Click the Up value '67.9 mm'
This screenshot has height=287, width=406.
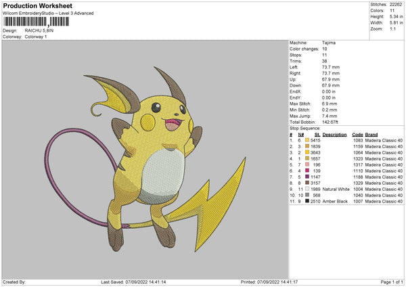tap(331, 79)
